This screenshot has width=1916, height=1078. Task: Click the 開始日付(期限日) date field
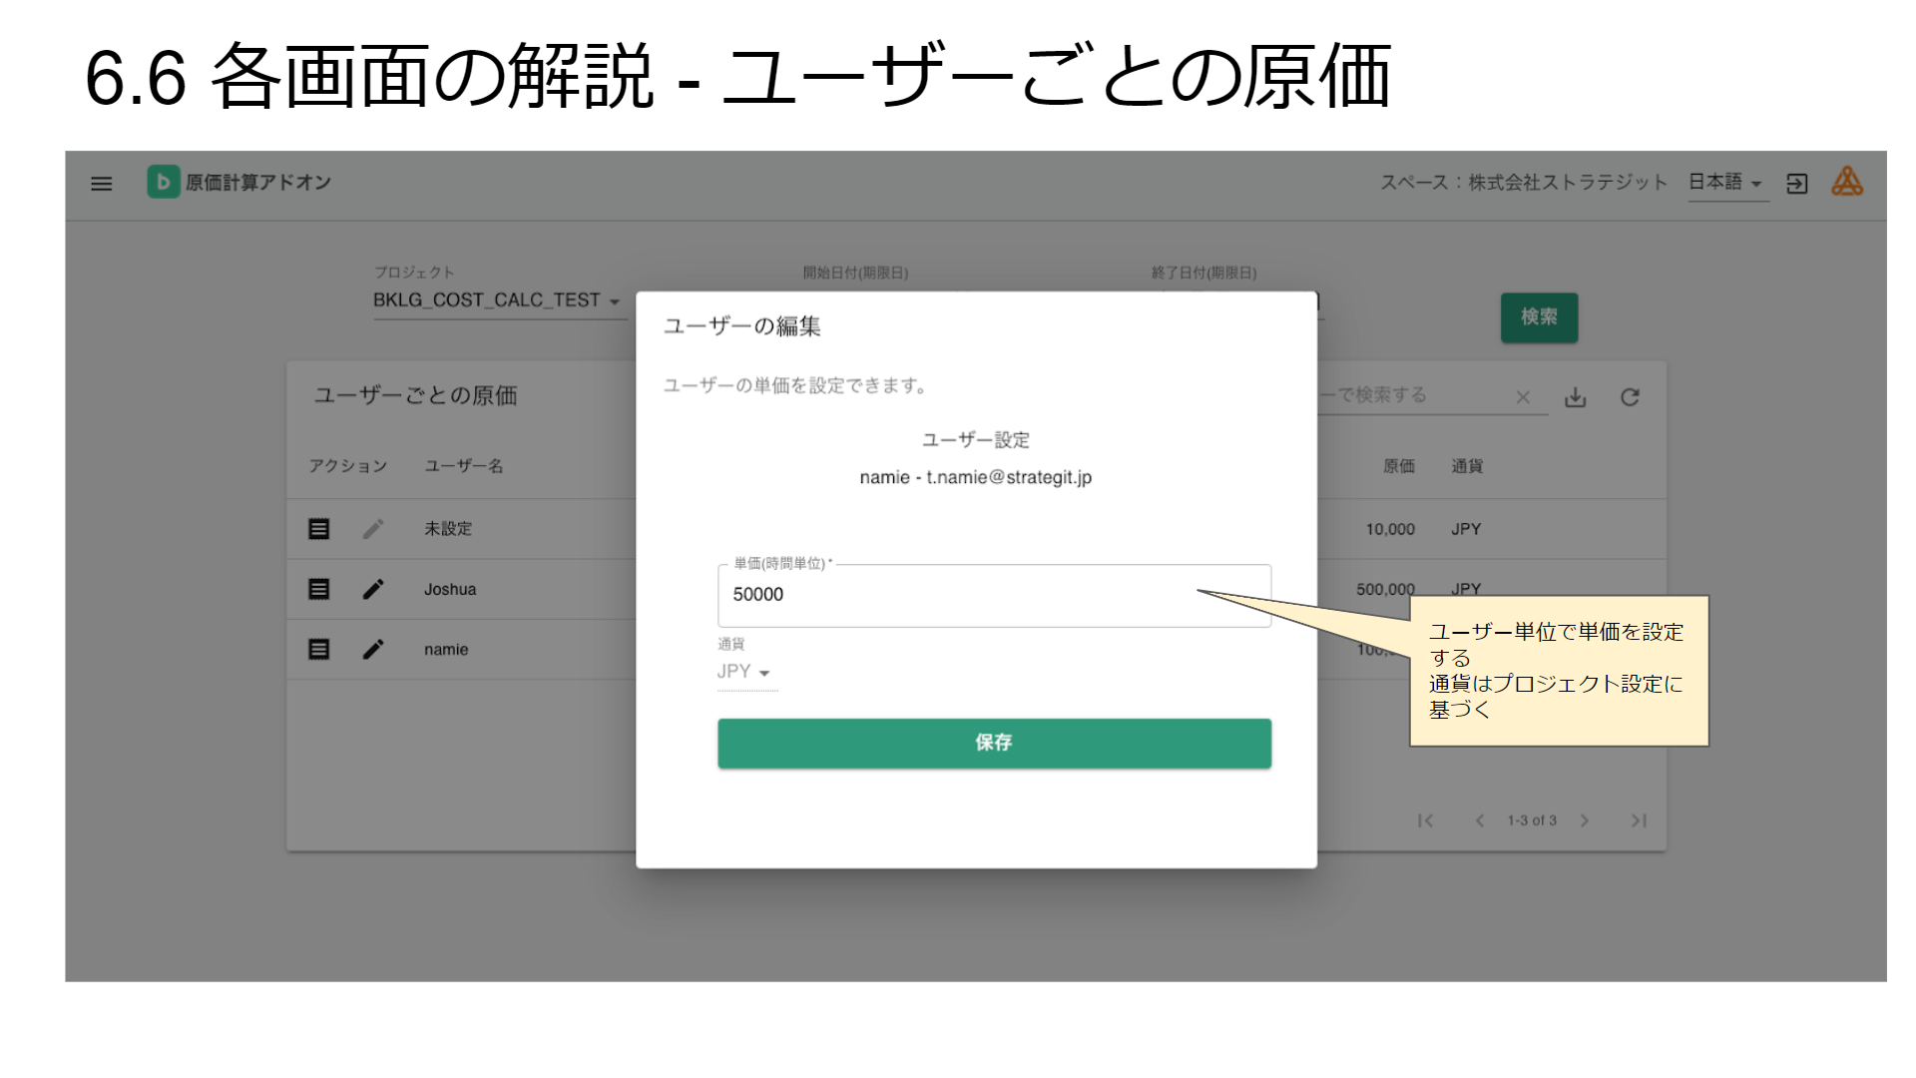click(x=855, y=272)
